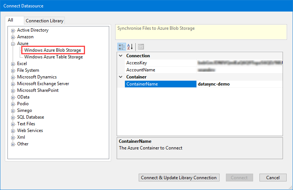Select the Excel tree label
The image size is (293, 190).
point(22,64)
